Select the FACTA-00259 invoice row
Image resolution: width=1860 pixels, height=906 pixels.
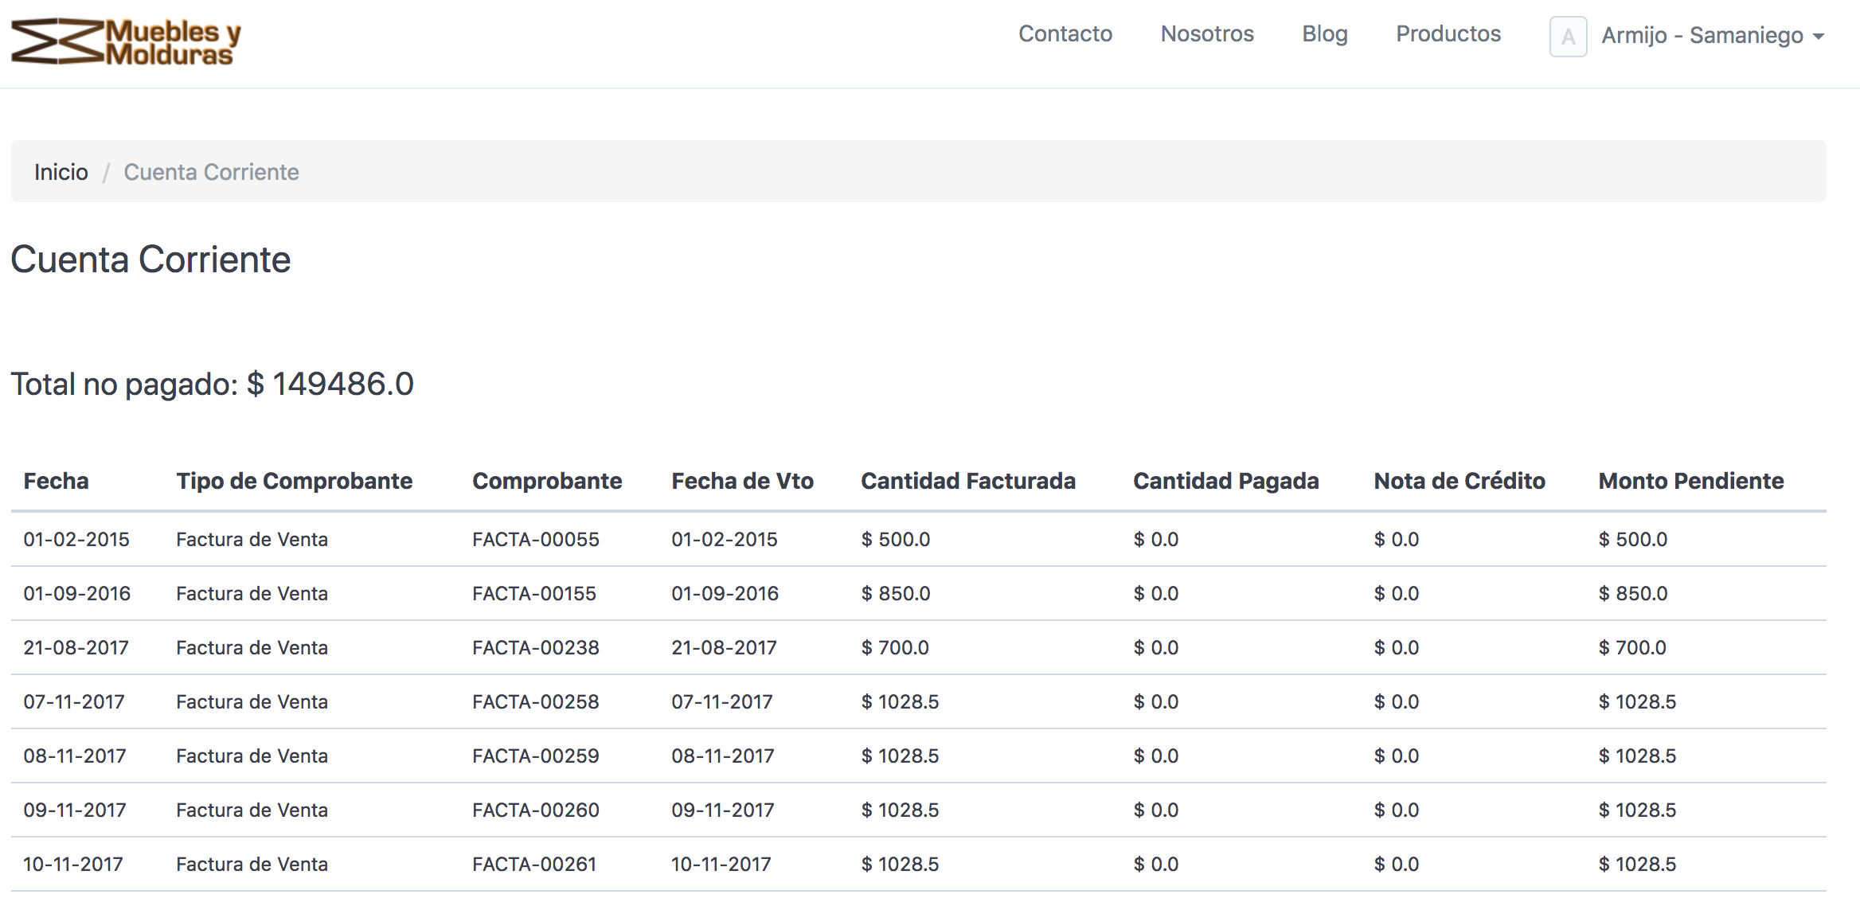tap(535, 756)
